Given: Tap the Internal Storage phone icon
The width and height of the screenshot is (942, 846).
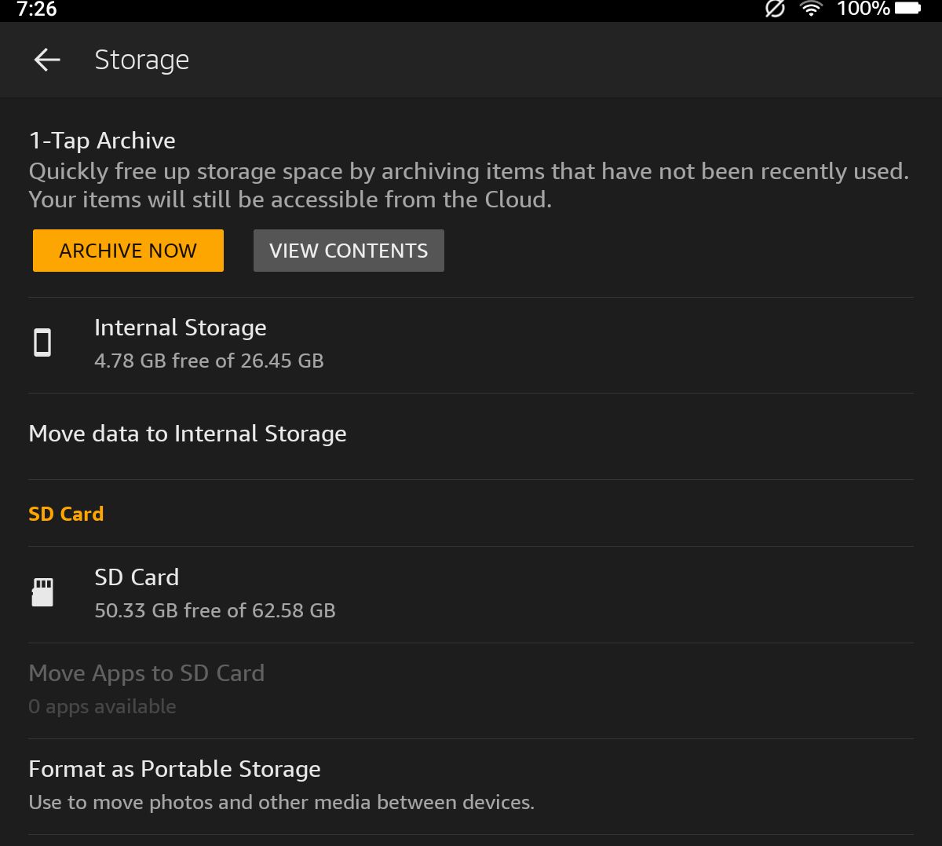Looking at the screenshot, I should click(42, 343).
